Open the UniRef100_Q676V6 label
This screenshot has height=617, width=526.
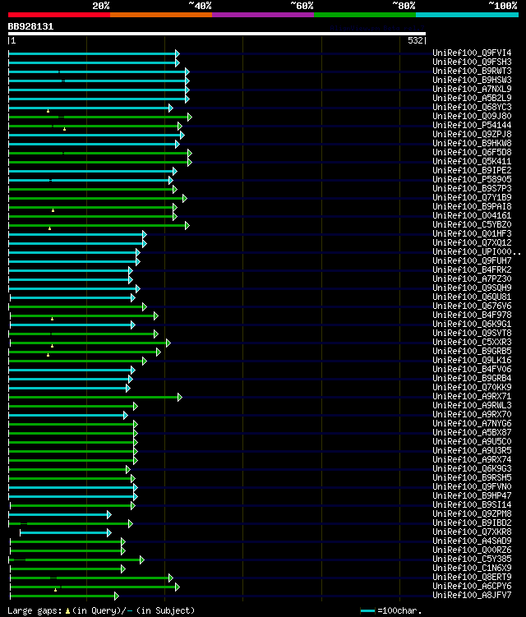(x=472, y=306)
